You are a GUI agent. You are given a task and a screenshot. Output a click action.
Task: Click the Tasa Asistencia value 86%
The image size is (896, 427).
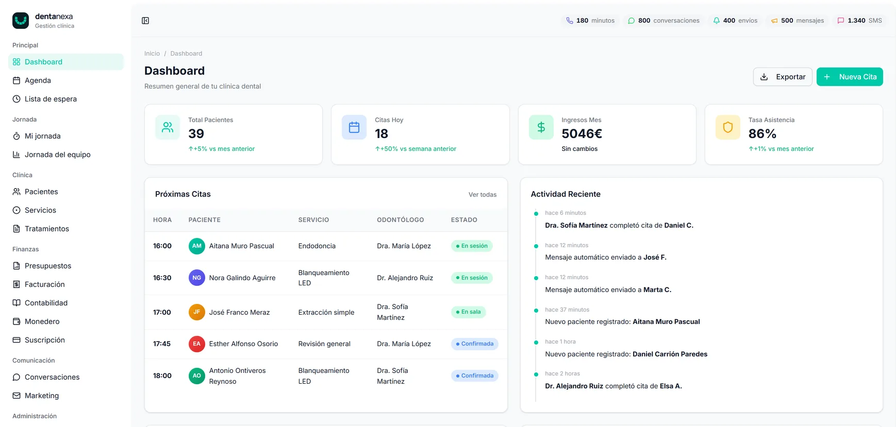(x=762, y=134)
